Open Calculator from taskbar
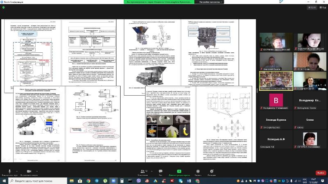This screenshot has width=328, height=184. [x=122, y=181]
